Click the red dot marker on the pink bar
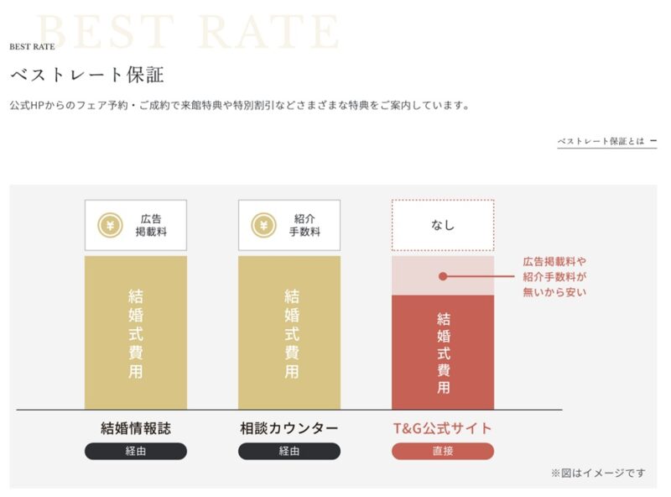The width and height of the screenshot is (671, 497). coord(443,276)
